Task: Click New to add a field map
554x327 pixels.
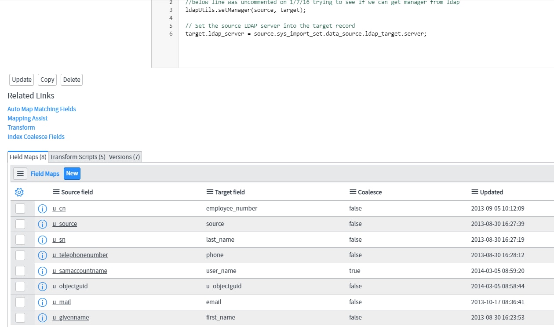Action: [x=72, y=174]
